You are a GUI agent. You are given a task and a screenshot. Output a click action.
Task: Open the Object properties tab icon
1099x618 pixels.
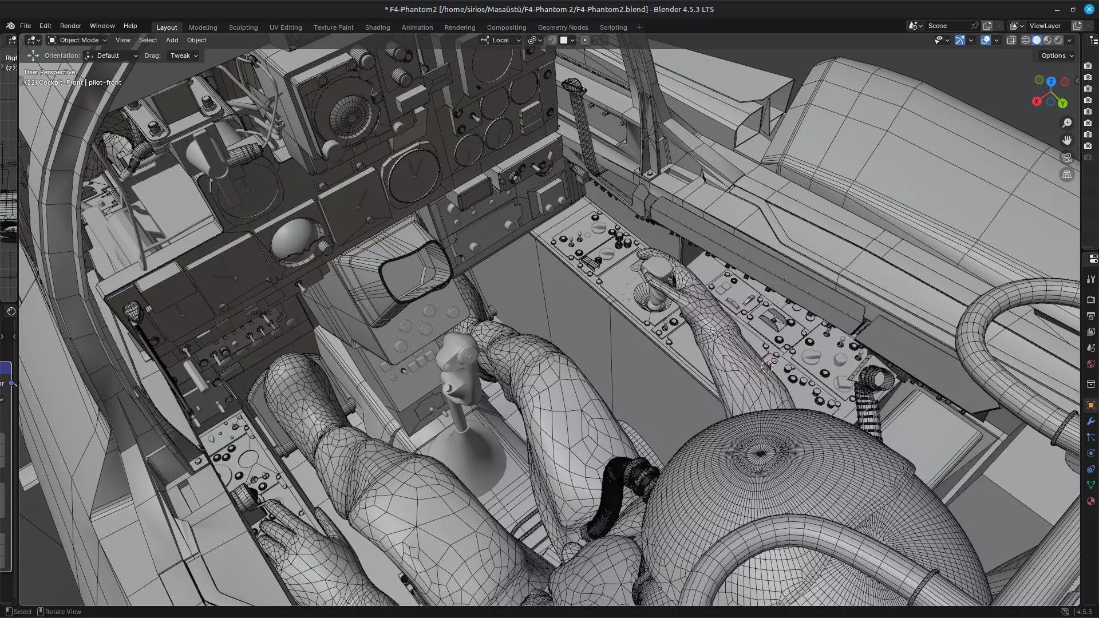click(x=1090, y=405)
